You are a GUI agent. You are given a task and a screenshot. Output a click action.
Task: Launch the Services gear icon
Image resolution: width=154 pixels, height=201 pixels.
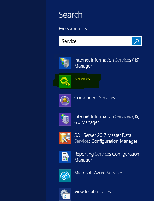click(65, 82)
